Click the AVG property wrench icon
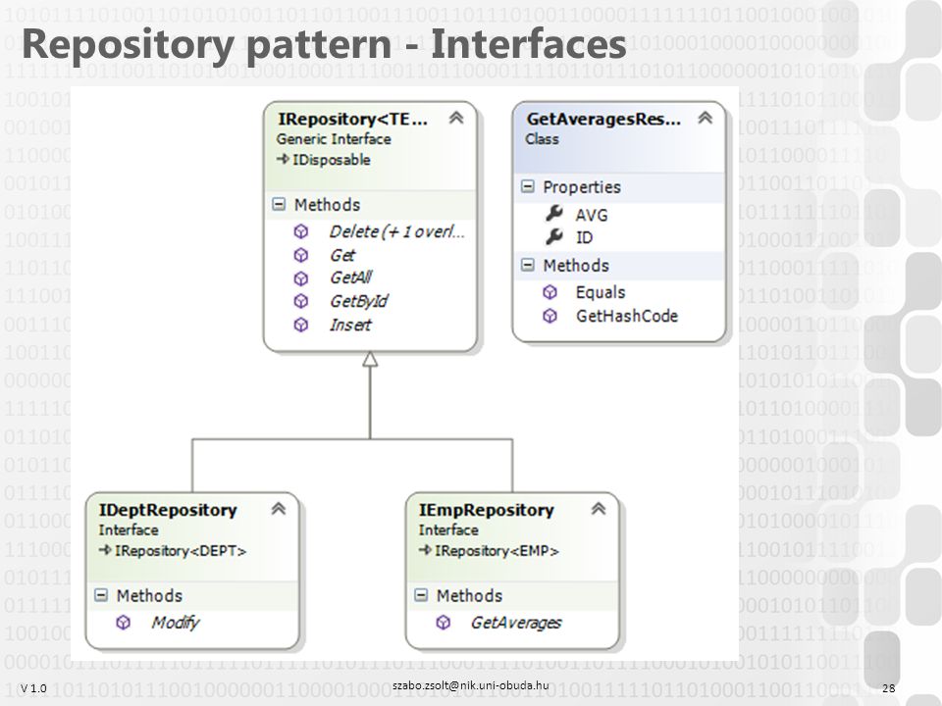942x706 pixels. (x=553, y=213)
